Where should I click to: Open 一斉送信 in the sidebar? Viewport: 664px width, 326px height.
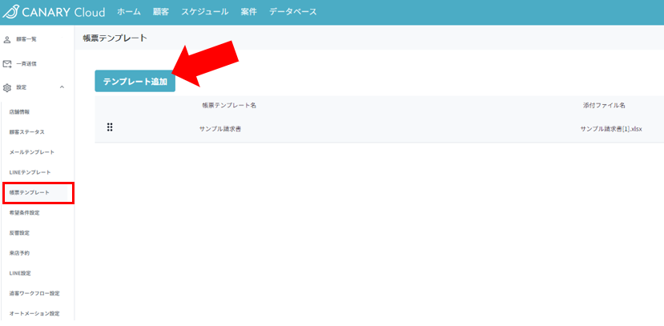click(x=26, y=64)
